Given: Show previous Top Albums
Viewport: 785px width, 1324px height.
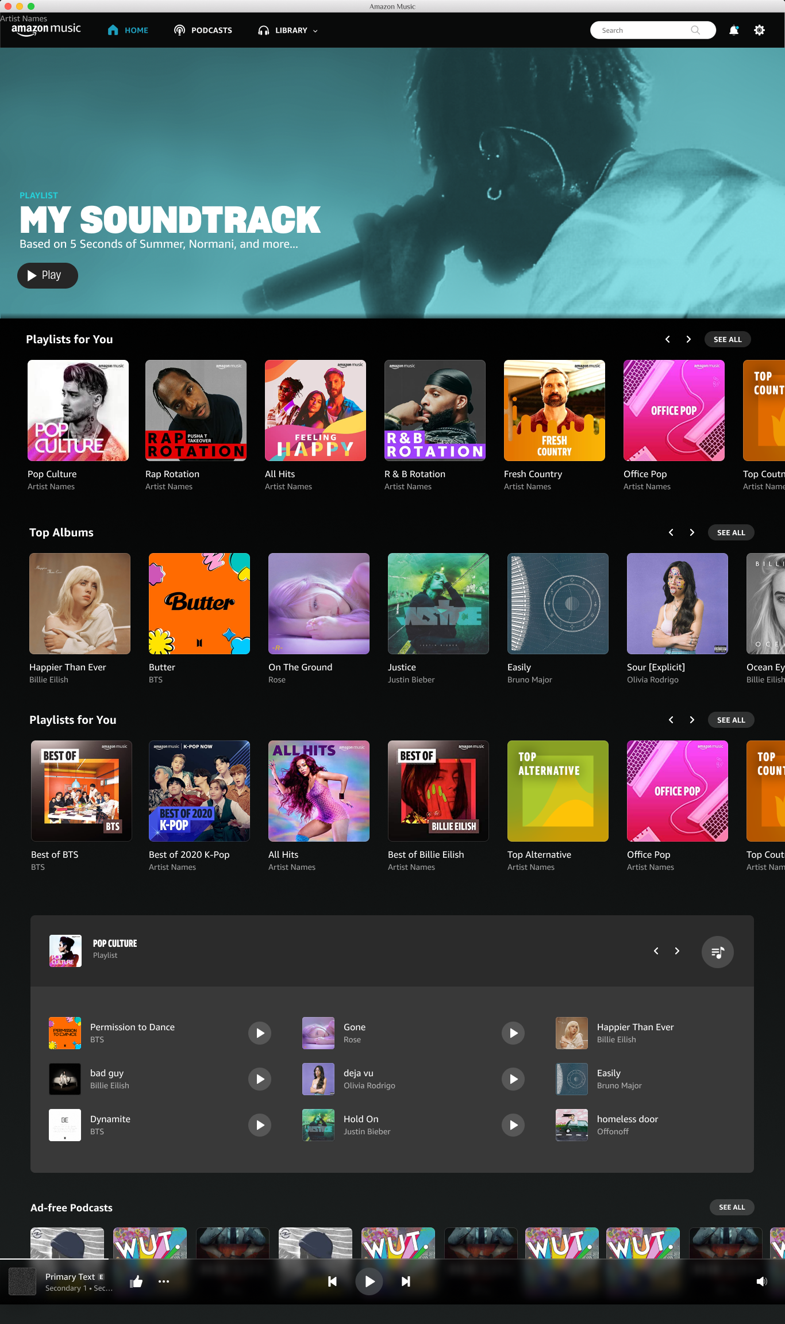Looking at the screenshot, I should [x=671, y=532].
